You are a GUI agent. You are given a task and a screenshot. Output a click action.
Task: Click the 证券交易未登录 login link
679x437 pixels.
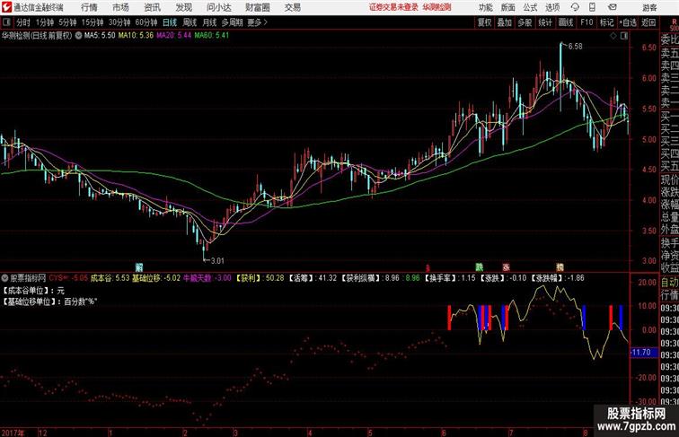393,7
